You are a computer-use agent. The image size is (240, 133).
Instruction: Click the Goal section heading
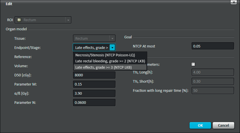click(128, 37)
